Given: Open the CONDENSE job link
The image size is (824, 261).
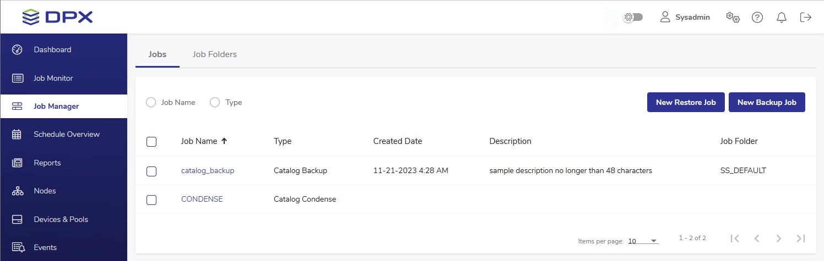Looking at the screenshot, I should point(202,199).
